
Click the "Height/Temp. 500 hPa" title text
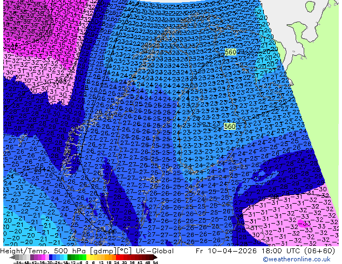click(43, 251)
